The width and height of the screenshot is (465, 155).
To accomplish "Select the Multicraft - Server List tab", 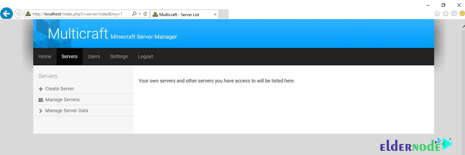I will pos(184,15).
